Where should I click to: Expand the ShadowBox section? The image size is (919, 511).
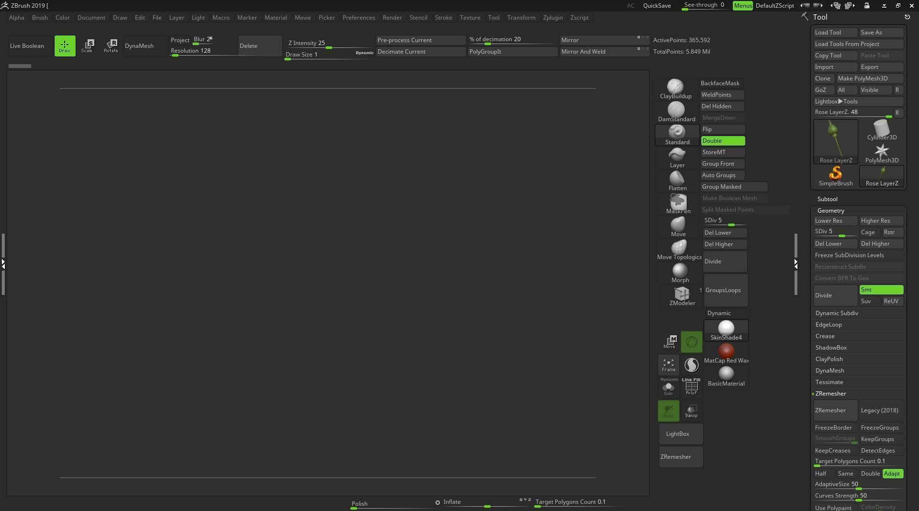[831, 348]
